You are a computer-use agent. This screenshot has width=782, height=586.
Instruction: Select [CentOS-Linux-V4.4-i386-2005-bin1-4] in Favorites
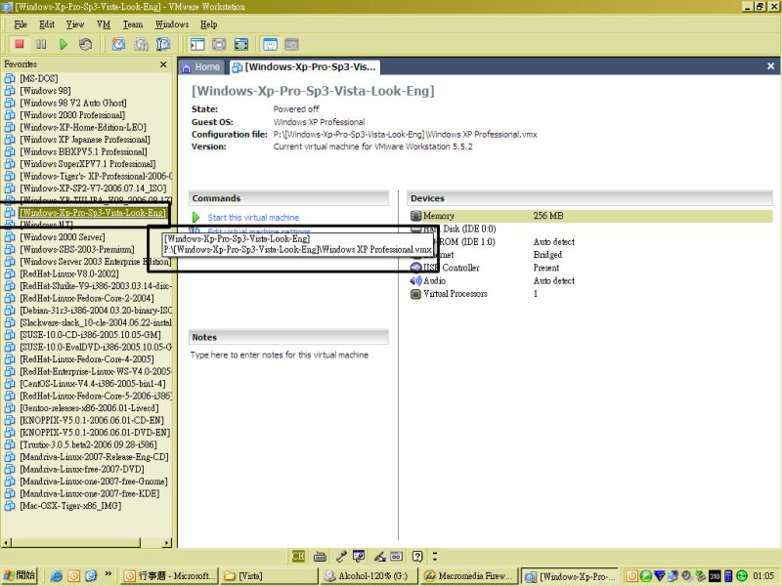93,383
